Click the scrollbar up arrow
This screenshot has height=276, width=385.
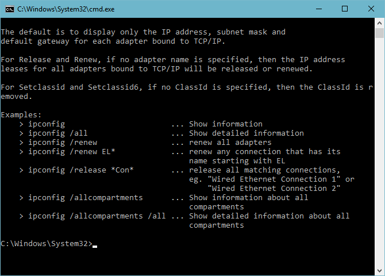[379, 22]
